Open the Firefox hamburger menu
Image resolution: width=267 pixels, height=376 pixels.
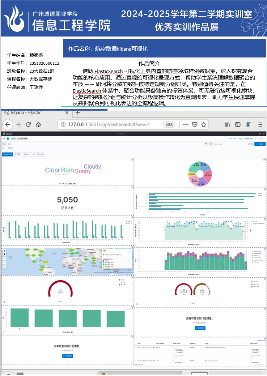click(x=260, y=124)
